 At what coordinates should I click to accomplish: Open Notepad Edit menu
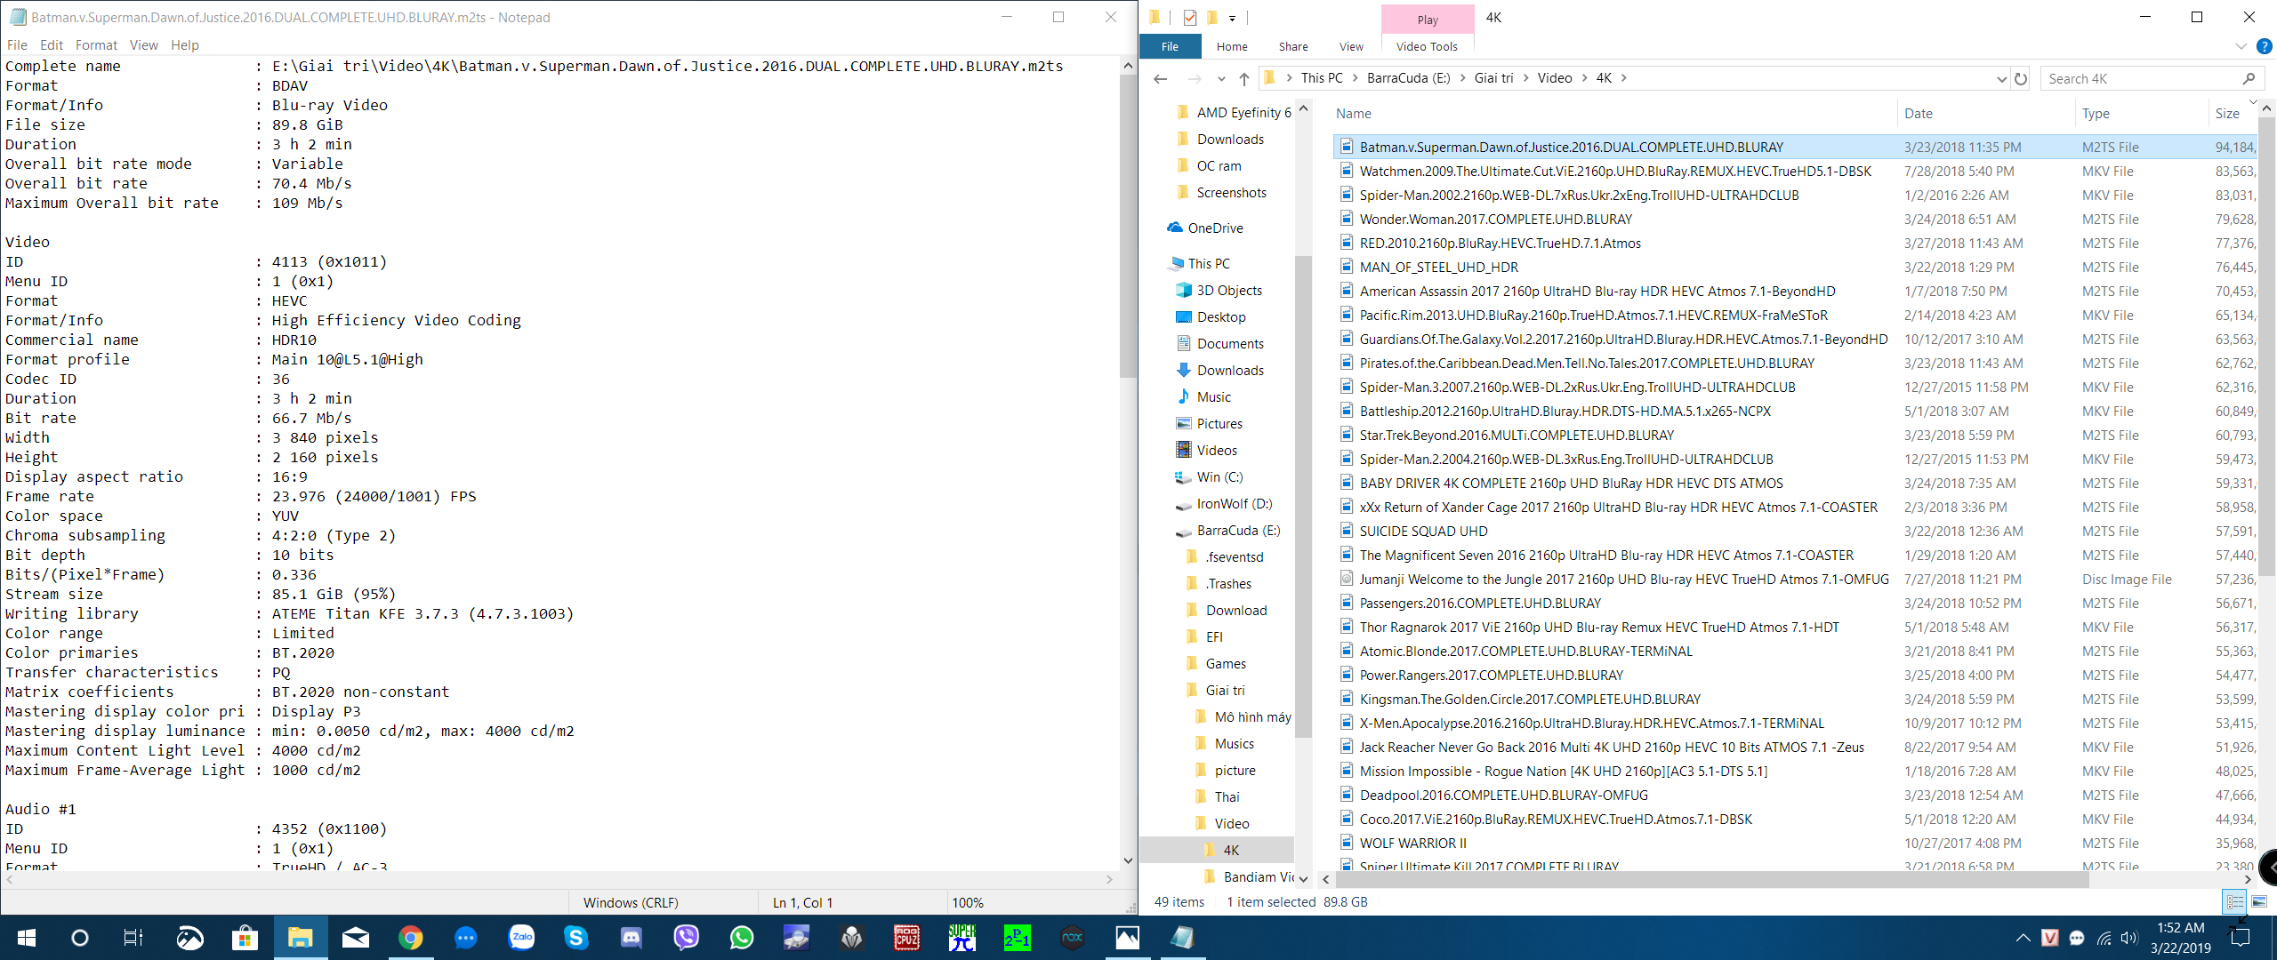pyautogui.click(x=52, y=45)
